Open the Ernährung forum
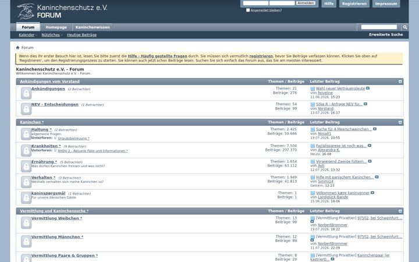 (x=44, y=162)
